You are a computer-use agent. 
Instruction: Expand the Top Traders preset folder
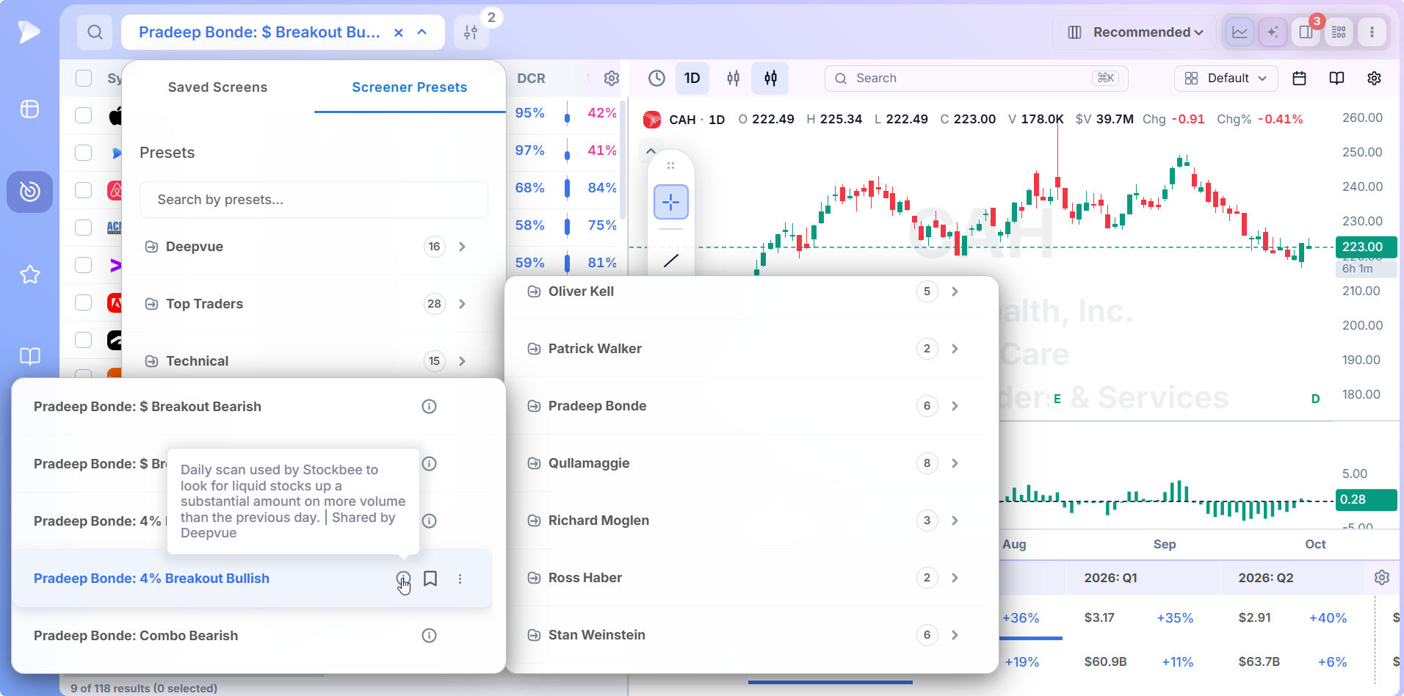pyautogui.click(x=462, y=304)
